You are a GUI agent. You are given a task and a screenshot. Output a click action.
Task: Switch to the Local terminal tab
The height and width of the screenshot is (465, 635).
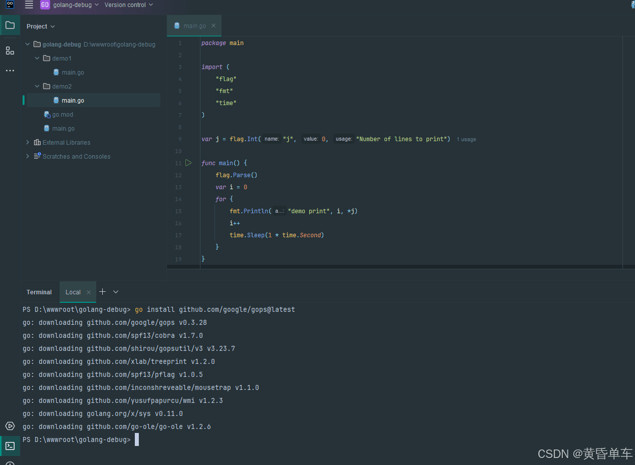click(73, 292)
